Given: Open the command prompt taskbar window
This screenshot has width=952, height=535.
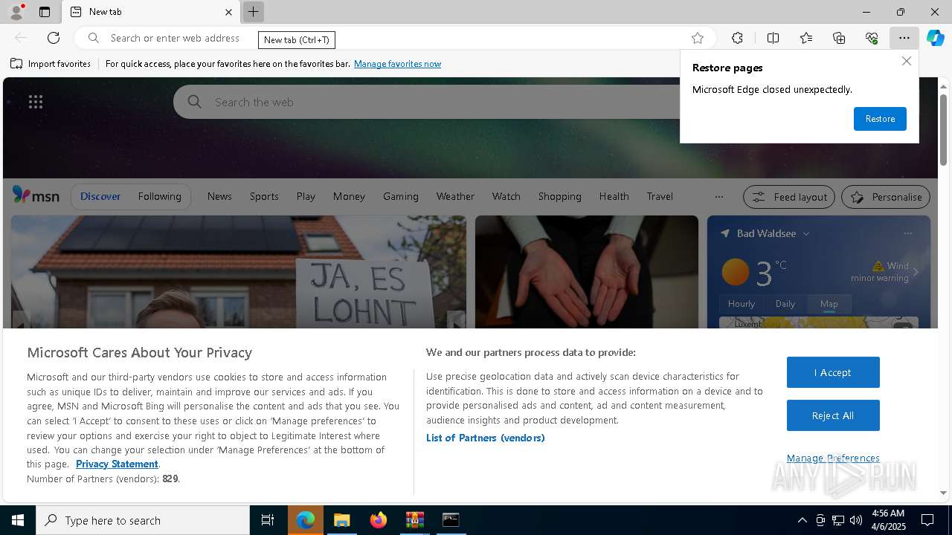Looking at the screenshot, I should pos(451,520).
